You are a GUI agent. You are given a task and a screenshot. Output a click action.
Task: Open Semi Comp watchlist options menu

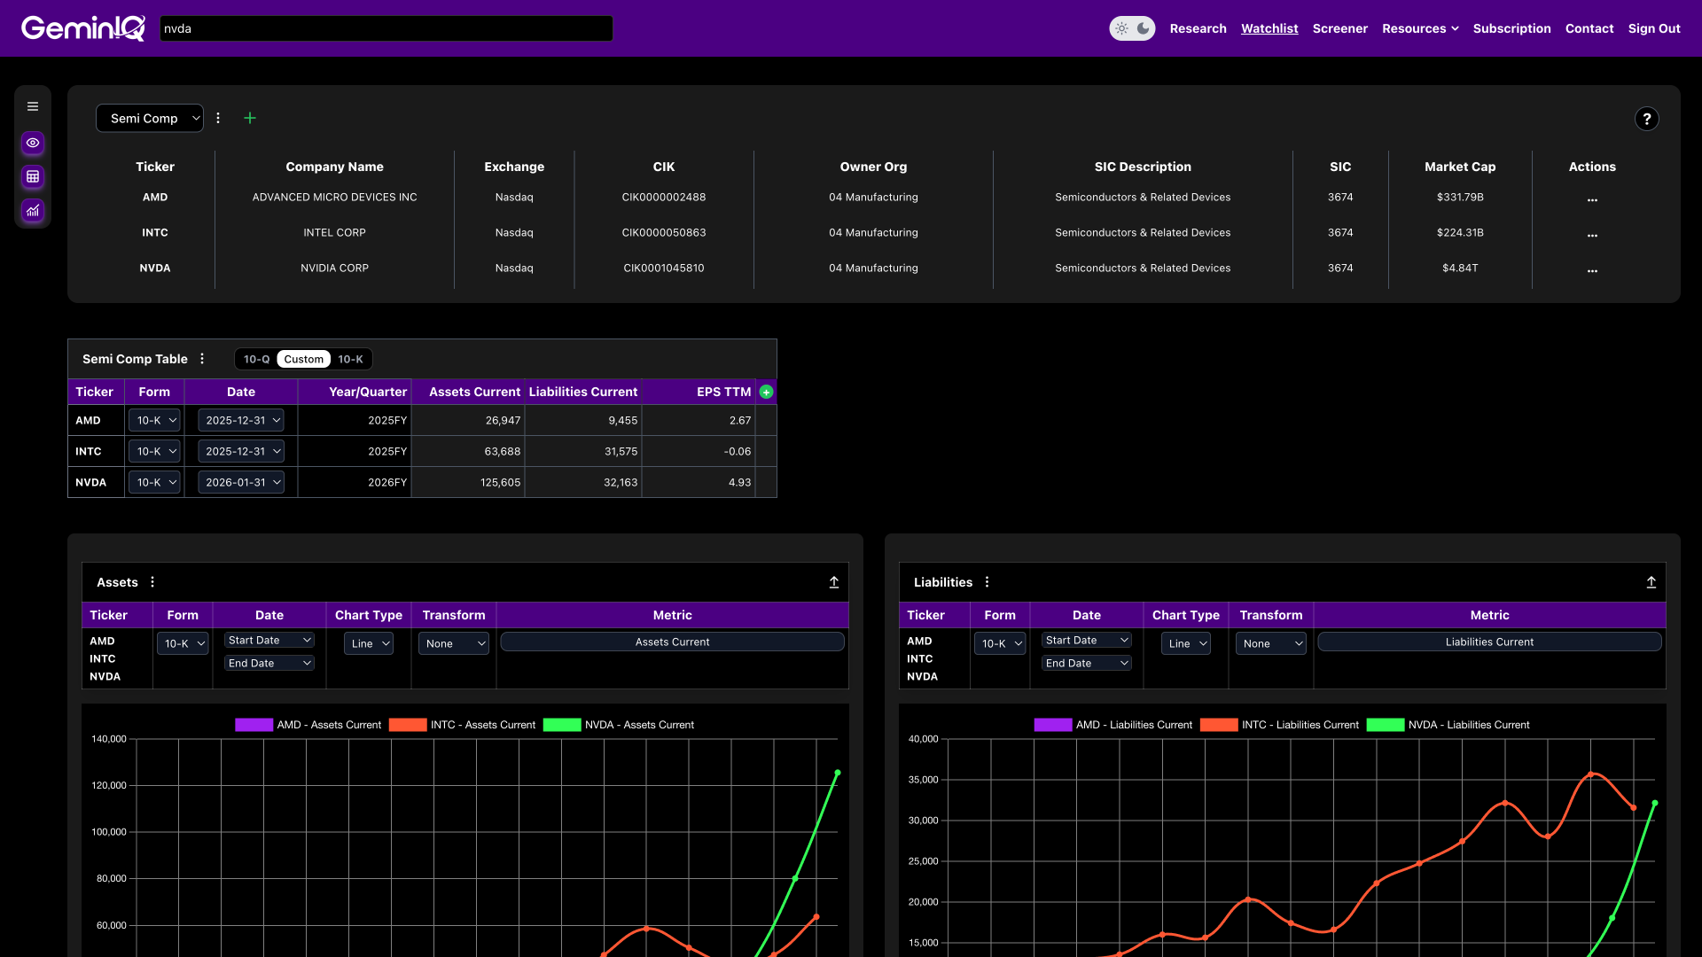coord(218,118)
